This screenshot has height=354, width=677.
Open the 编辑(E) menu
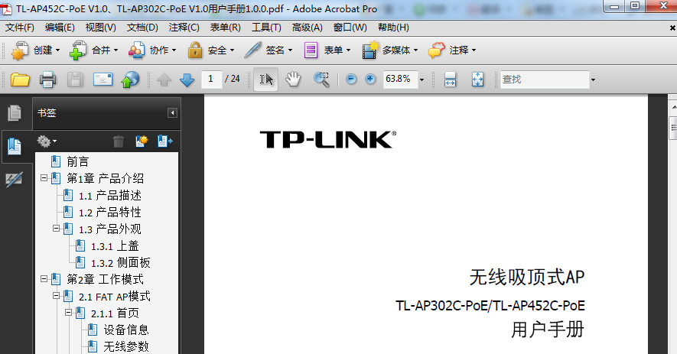click(x=60, y=28)
